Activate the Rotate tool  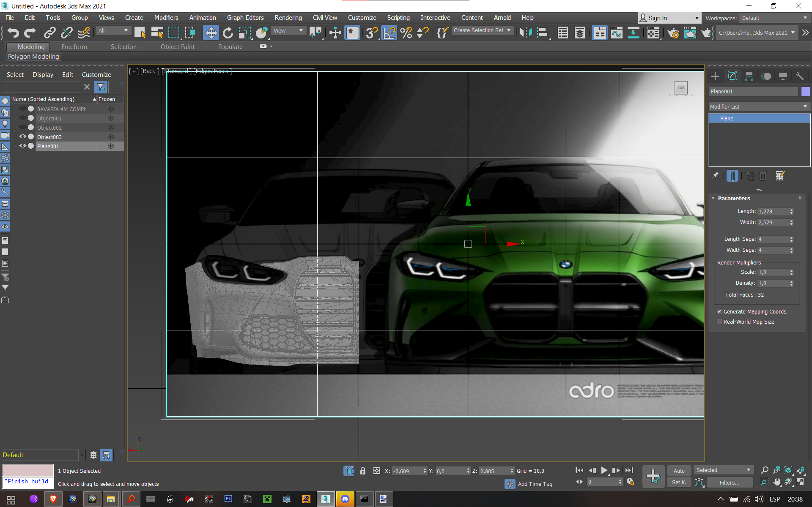228,33
